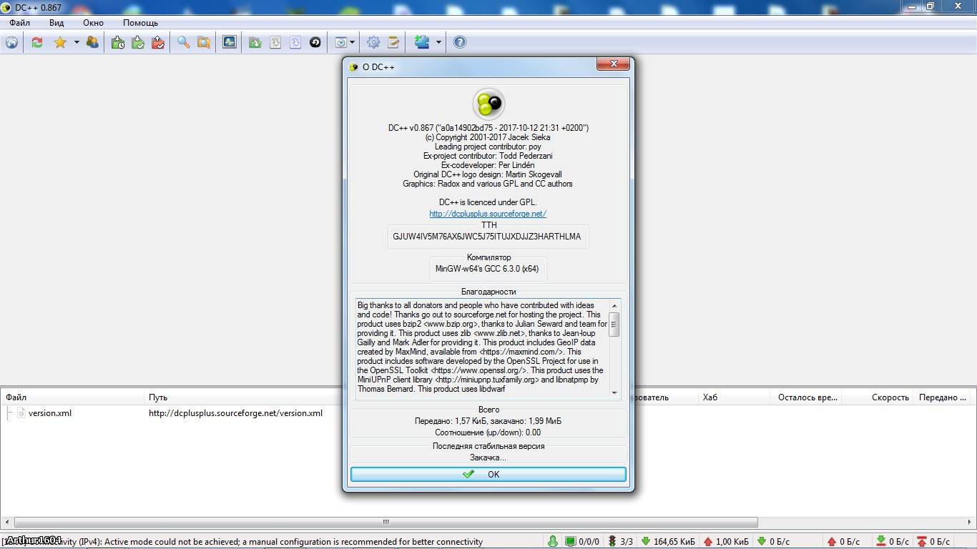Click Open file list green folder icon
977x549 pixels.
255,43
